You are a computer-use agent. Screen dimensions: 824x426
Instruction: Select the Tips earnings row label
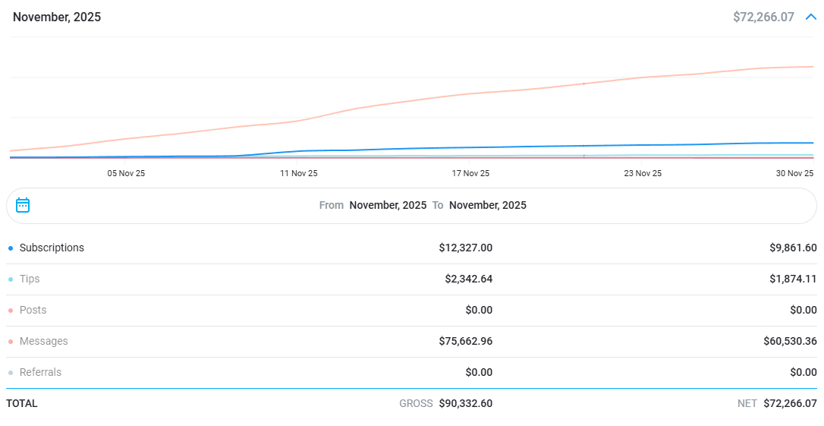click(x=30, y=279)
